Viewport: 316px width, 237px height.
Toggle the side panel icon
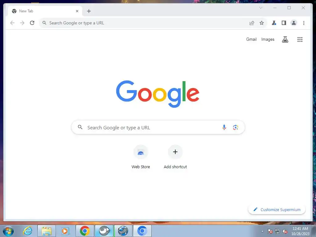click(x=284, y=23)
